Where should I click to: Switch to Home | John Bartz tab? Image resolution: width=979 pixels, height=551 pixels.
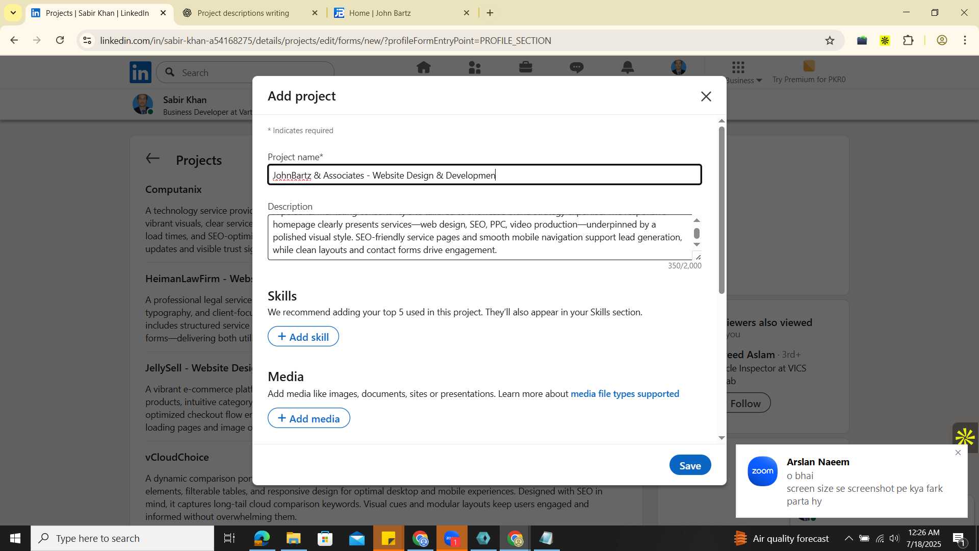pos(380,13)
